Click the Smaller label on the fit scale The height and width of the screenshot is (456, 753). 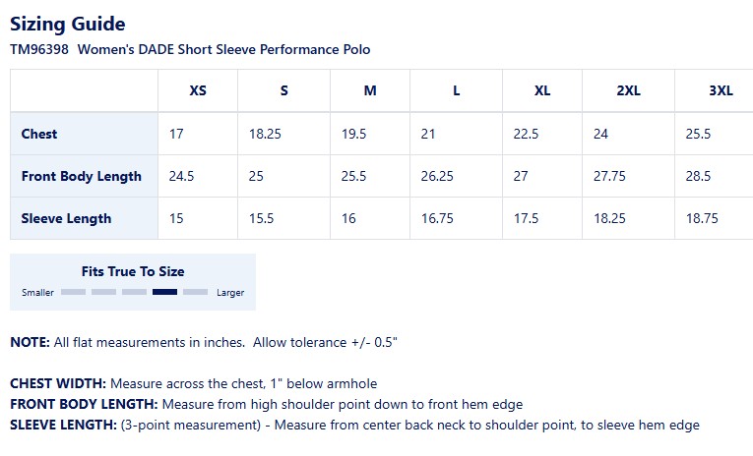point(38,293)
